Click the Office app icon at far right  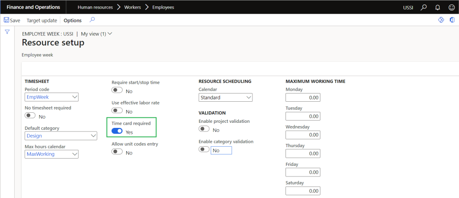click(452, 20)
